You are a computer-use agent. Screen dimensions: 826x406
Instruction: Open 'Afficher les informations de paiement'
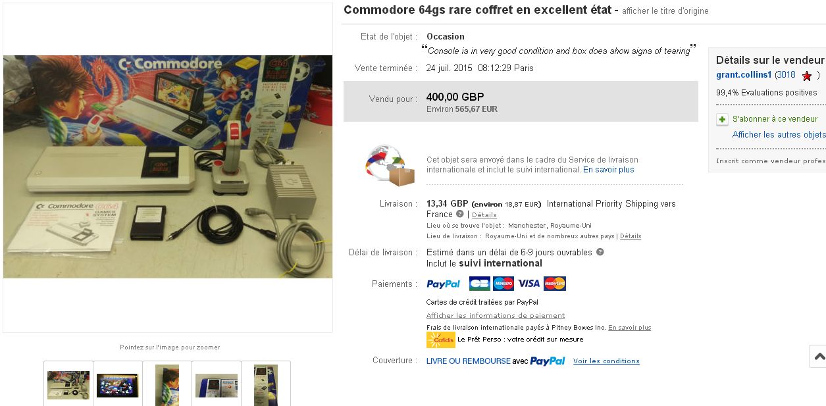pos(495,316)
